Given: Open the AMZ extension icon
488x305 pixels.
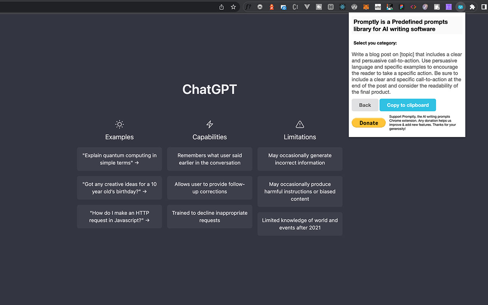Looking at the screenshot, I should [378, 7].
